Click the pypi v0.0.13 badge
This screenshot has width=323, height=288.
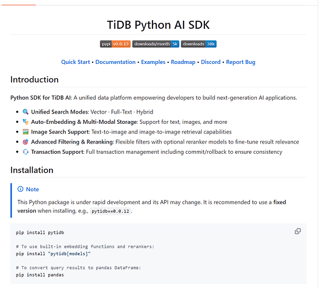(x=115, y=44)
